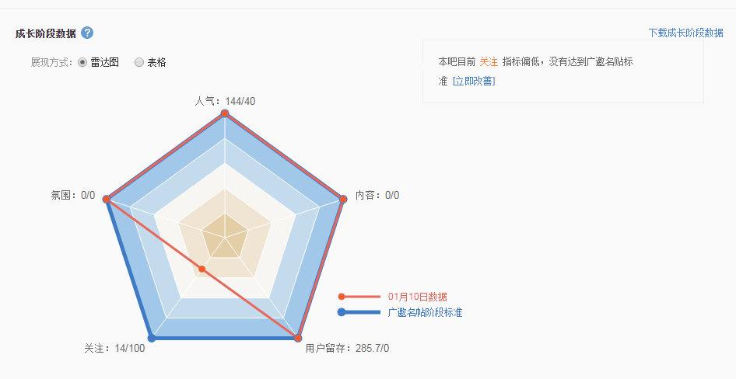The width and height of the screenshot is (736, 379).
Task: Click the orange 关注 keyword in the notice
Action: [489, 61]
